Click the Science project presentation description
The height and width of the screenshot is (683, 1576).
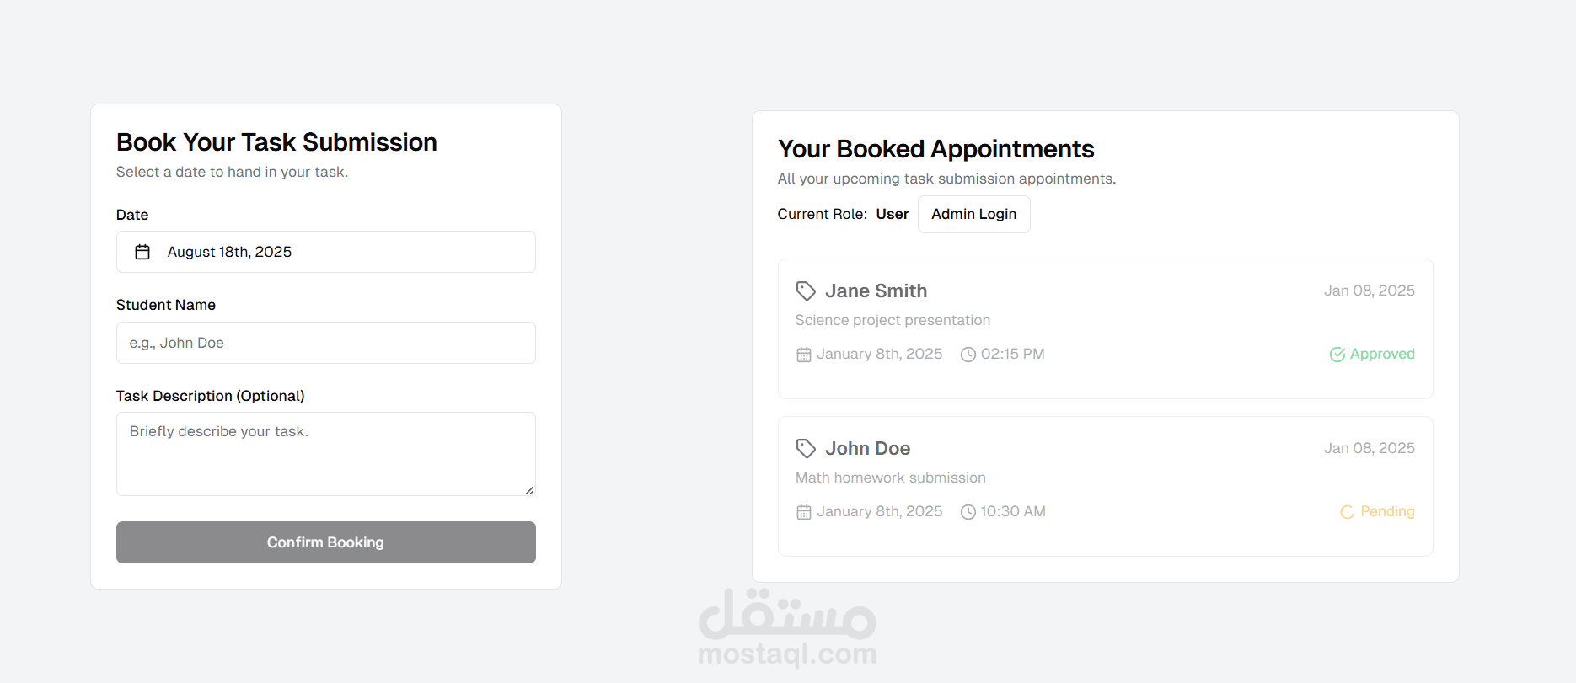(x=893, y=320)
